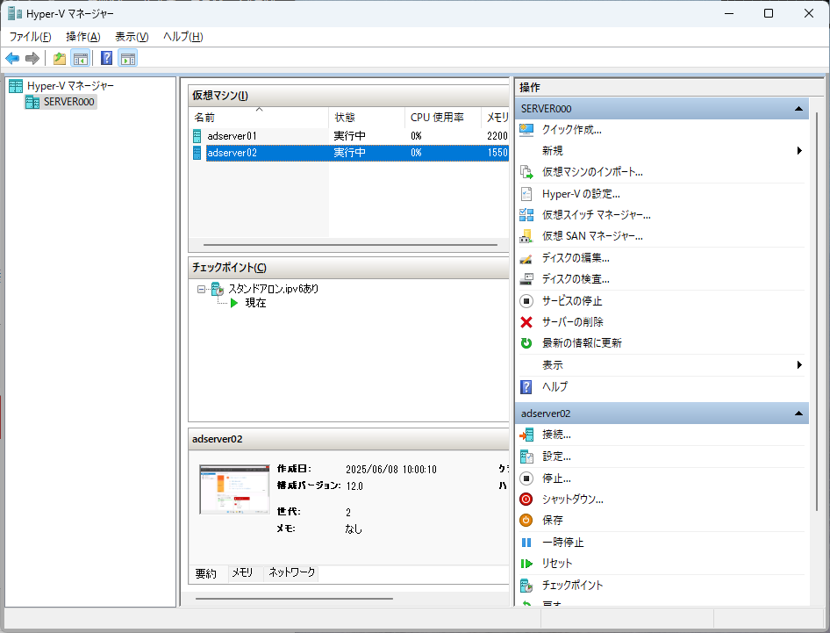Screen dimensions: 830x633
Task: Click the 接続... action text
Action: (556, 435)
